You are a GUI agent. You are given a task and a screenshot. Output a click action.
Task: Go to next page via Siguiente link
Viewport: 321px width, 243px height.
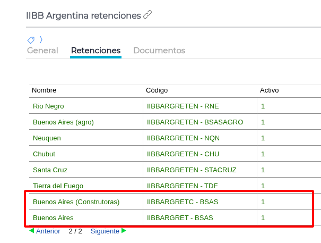(105, 231)
